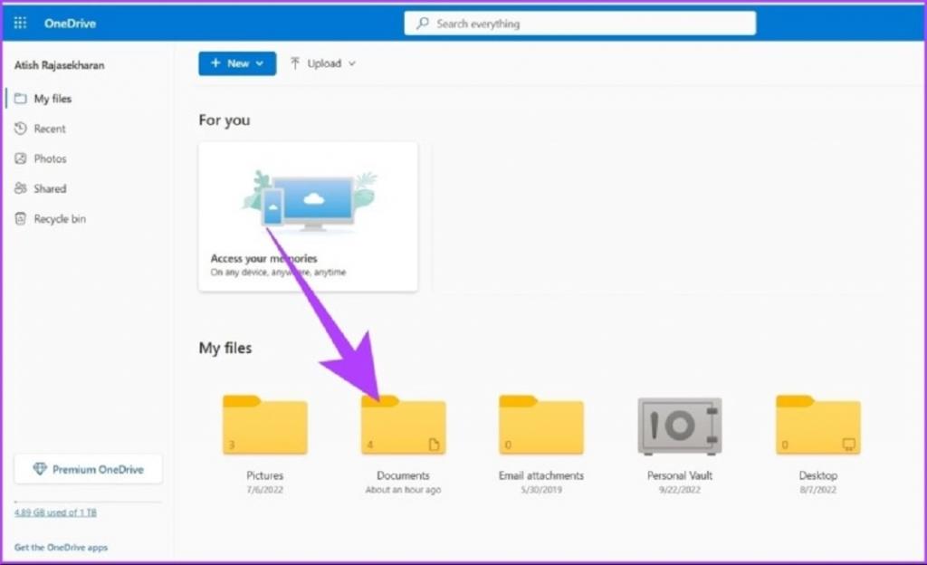Click the Photos picture icon
The image size is (927, 565).
coord(21,158)
